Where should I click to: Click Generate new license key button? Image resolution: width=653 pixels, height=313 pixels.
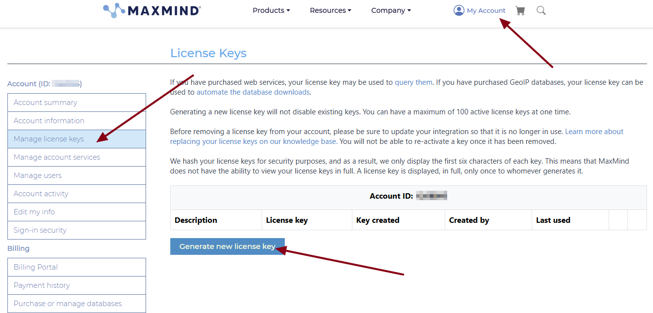click(228, 246)
